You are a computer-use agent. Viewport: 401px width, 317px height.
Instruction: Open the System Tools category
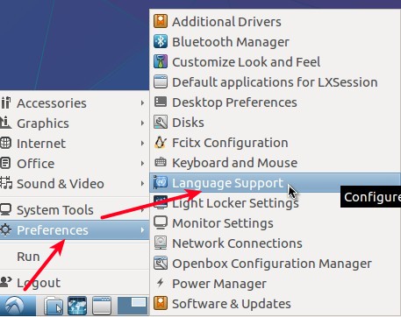click(75, 210)
